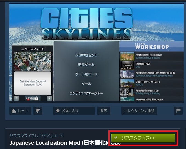Click ICE3 train thumbnail image
Viewport: 186px width, 149px height.
click(x=127, y=83)
